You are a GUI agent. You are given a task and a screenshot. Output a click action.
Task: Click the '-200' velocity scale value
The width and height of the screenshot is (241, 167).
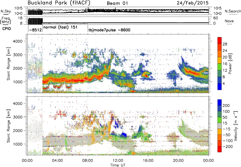point(228,147)
